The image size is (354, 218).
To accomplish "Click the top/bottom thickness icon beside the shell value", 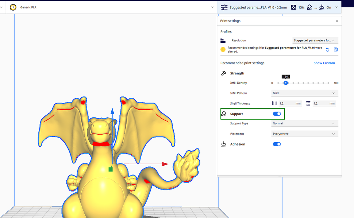I will [308, 103].
